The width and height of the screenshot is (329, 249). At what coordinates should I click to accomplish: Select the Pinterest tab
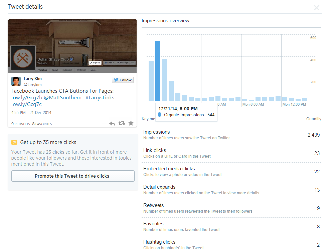pyautogui.click(x=81, y=70)
